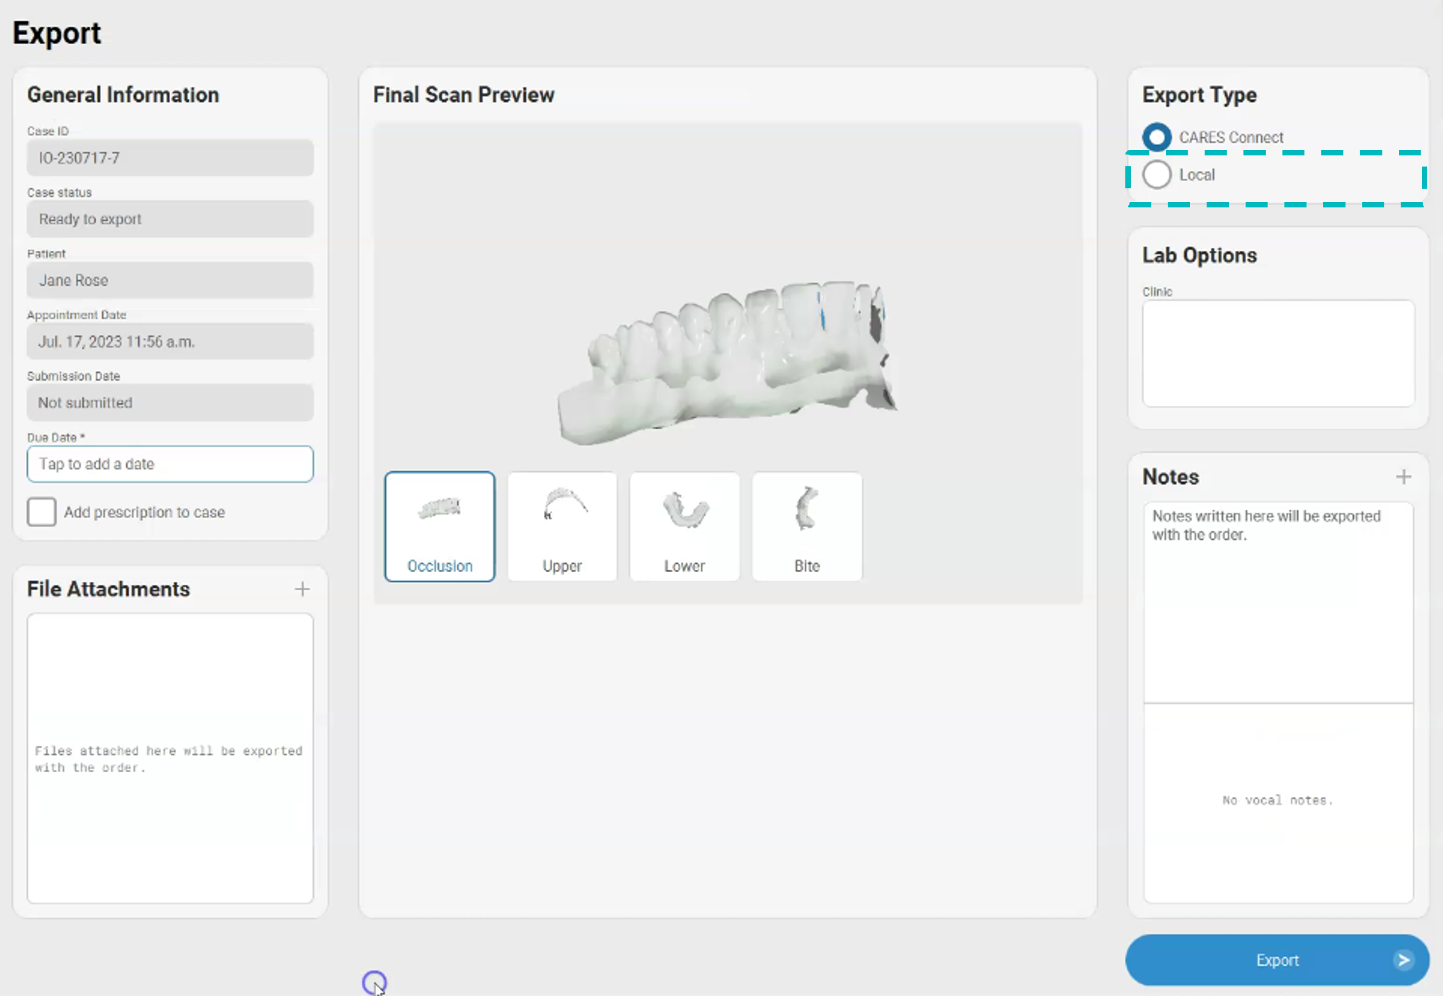The image size is (1443, 996).
Task: Click the 3D dental scan model preview
Action: [727, 364]
